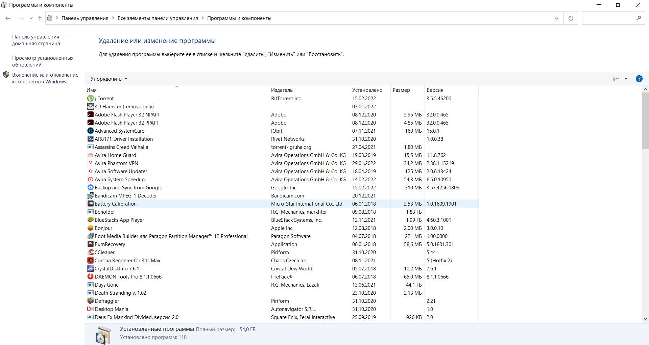Sort list by the Издатель column header

[309, 90]
